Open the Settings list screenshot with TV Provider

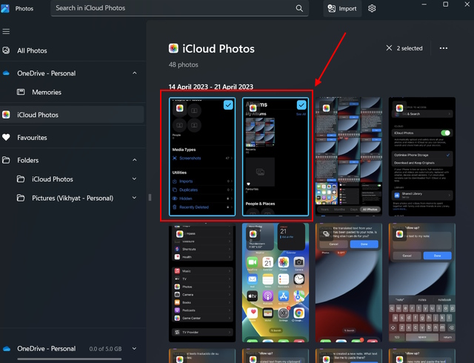(x=202, y=282)
